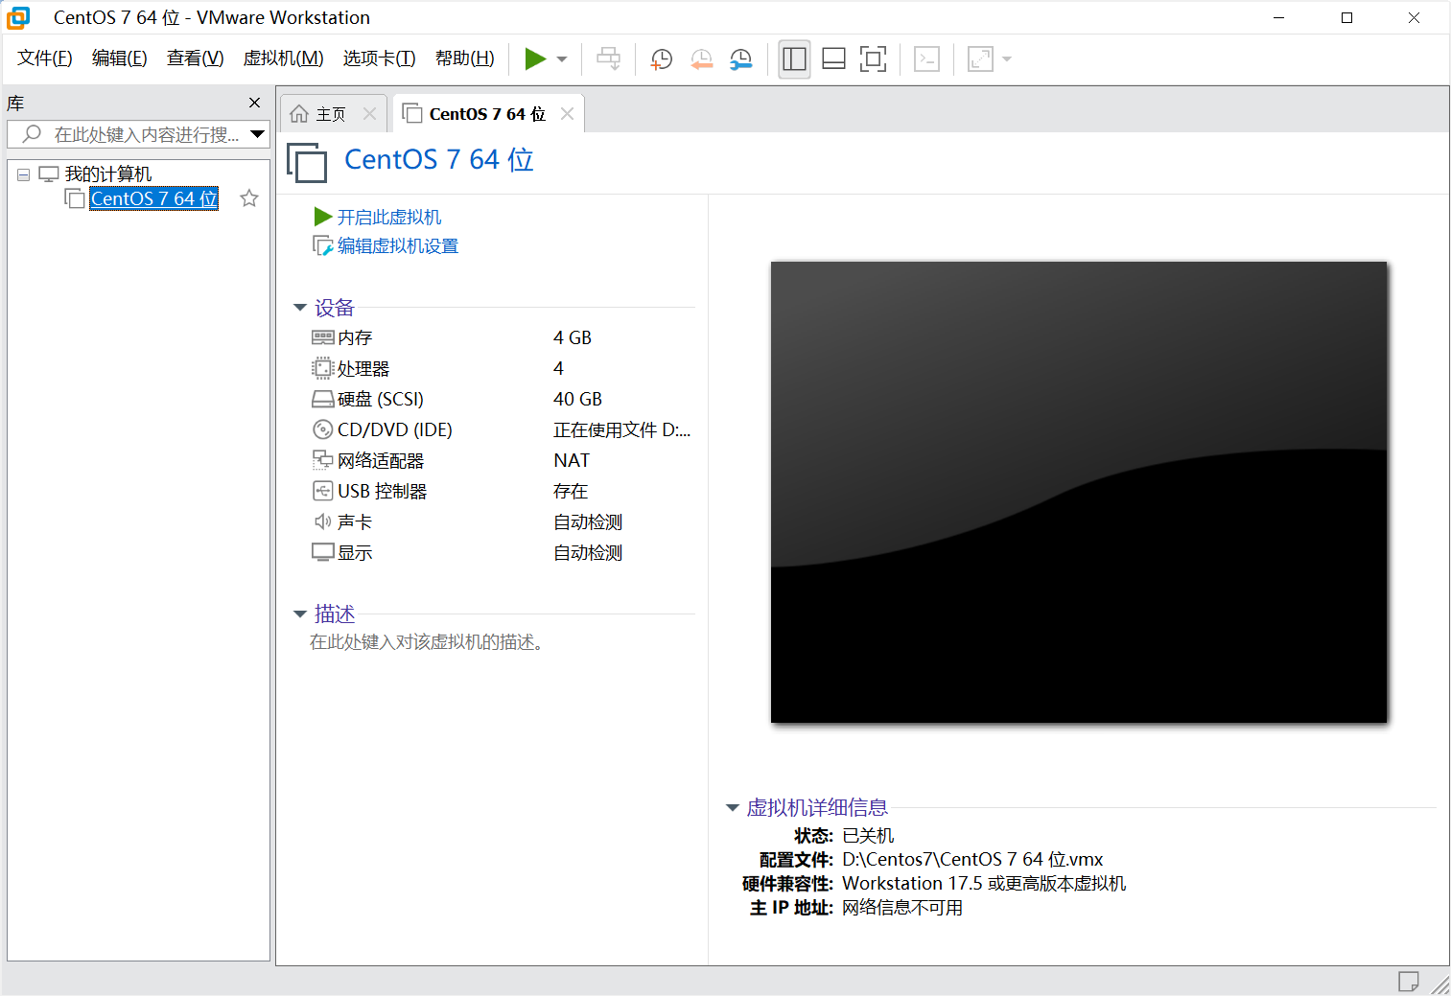Toggle the Library panel visibility
Viewport: 1451px width, 996px height.
pos(794,58)
